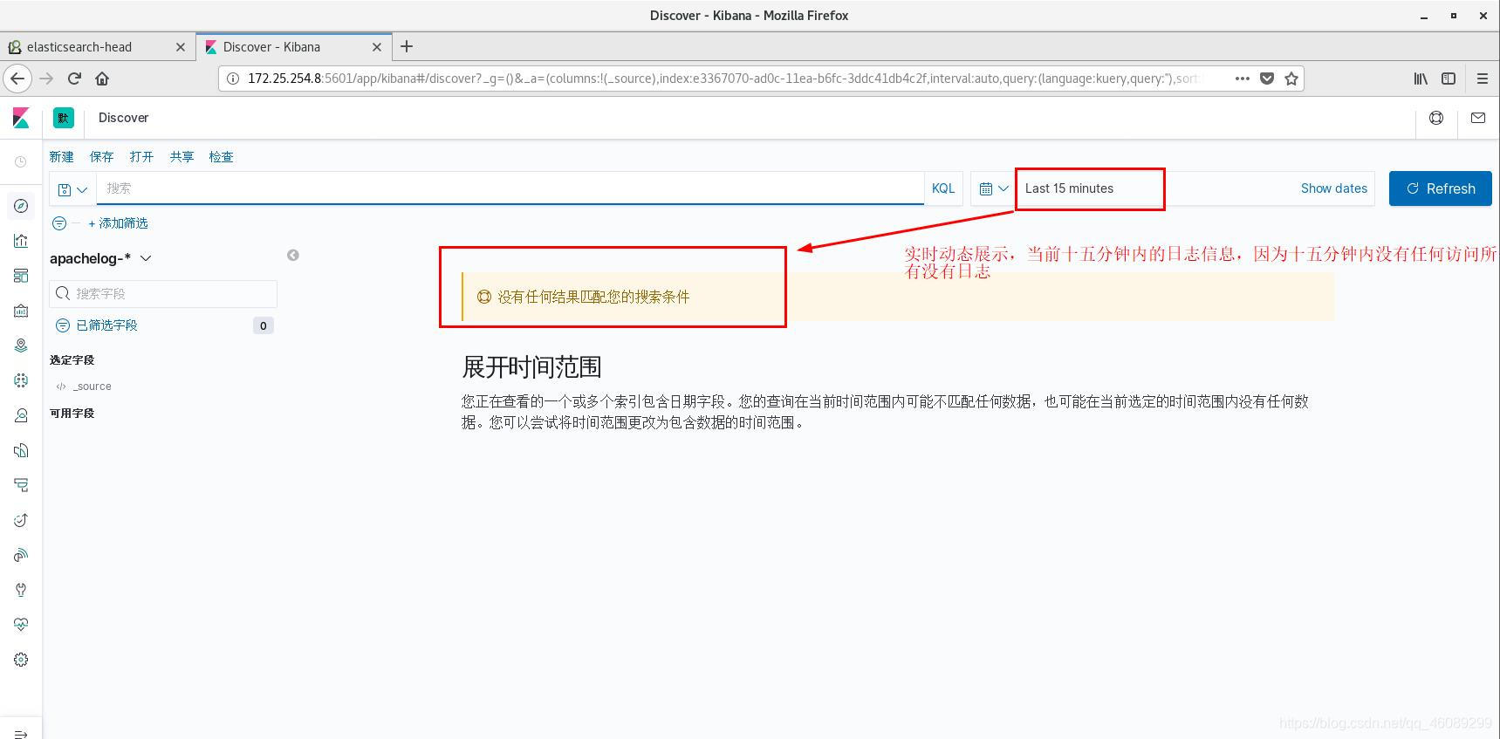Open APM icon in sidebar

[21, 485]
